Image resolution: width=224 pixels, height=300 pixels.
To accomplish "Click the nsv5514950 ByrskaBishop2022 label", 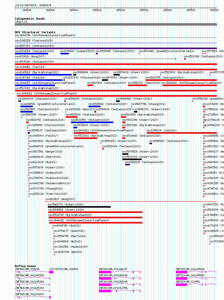I will point(142,115).
